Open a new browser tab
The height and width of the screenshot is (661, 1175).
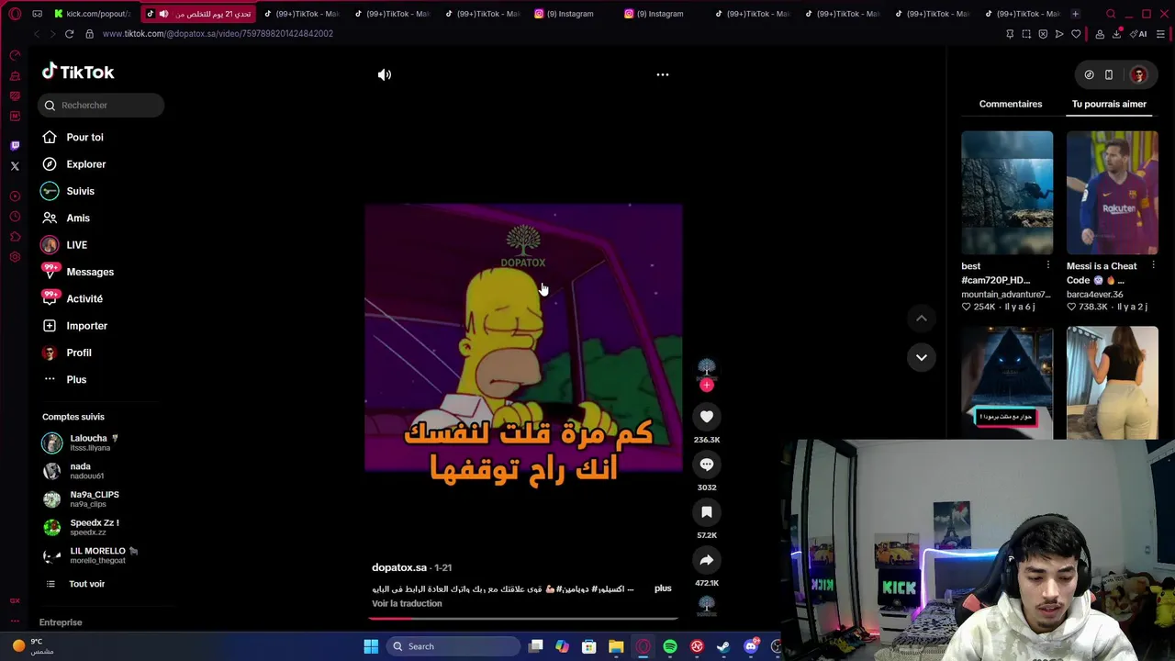click(1075, 14)
